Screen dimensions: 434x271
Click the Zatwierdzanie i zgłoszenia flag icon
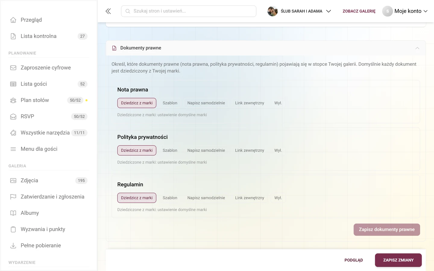(13, 197)
